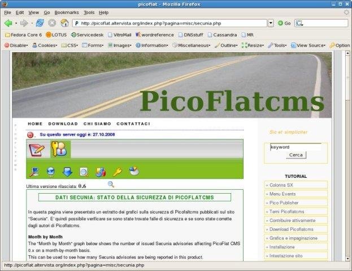Open the Colonna SX tutorial link
The height and width of the screenshot is (271, 352).
pyautogui.click(x=296, y=185)
